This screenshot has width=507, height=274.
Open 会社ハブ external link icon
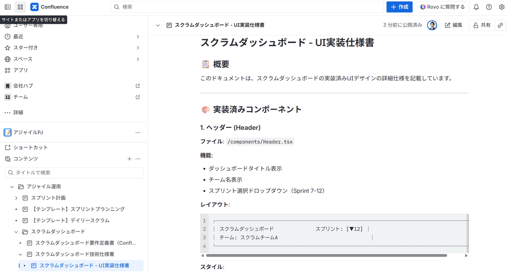138,86
